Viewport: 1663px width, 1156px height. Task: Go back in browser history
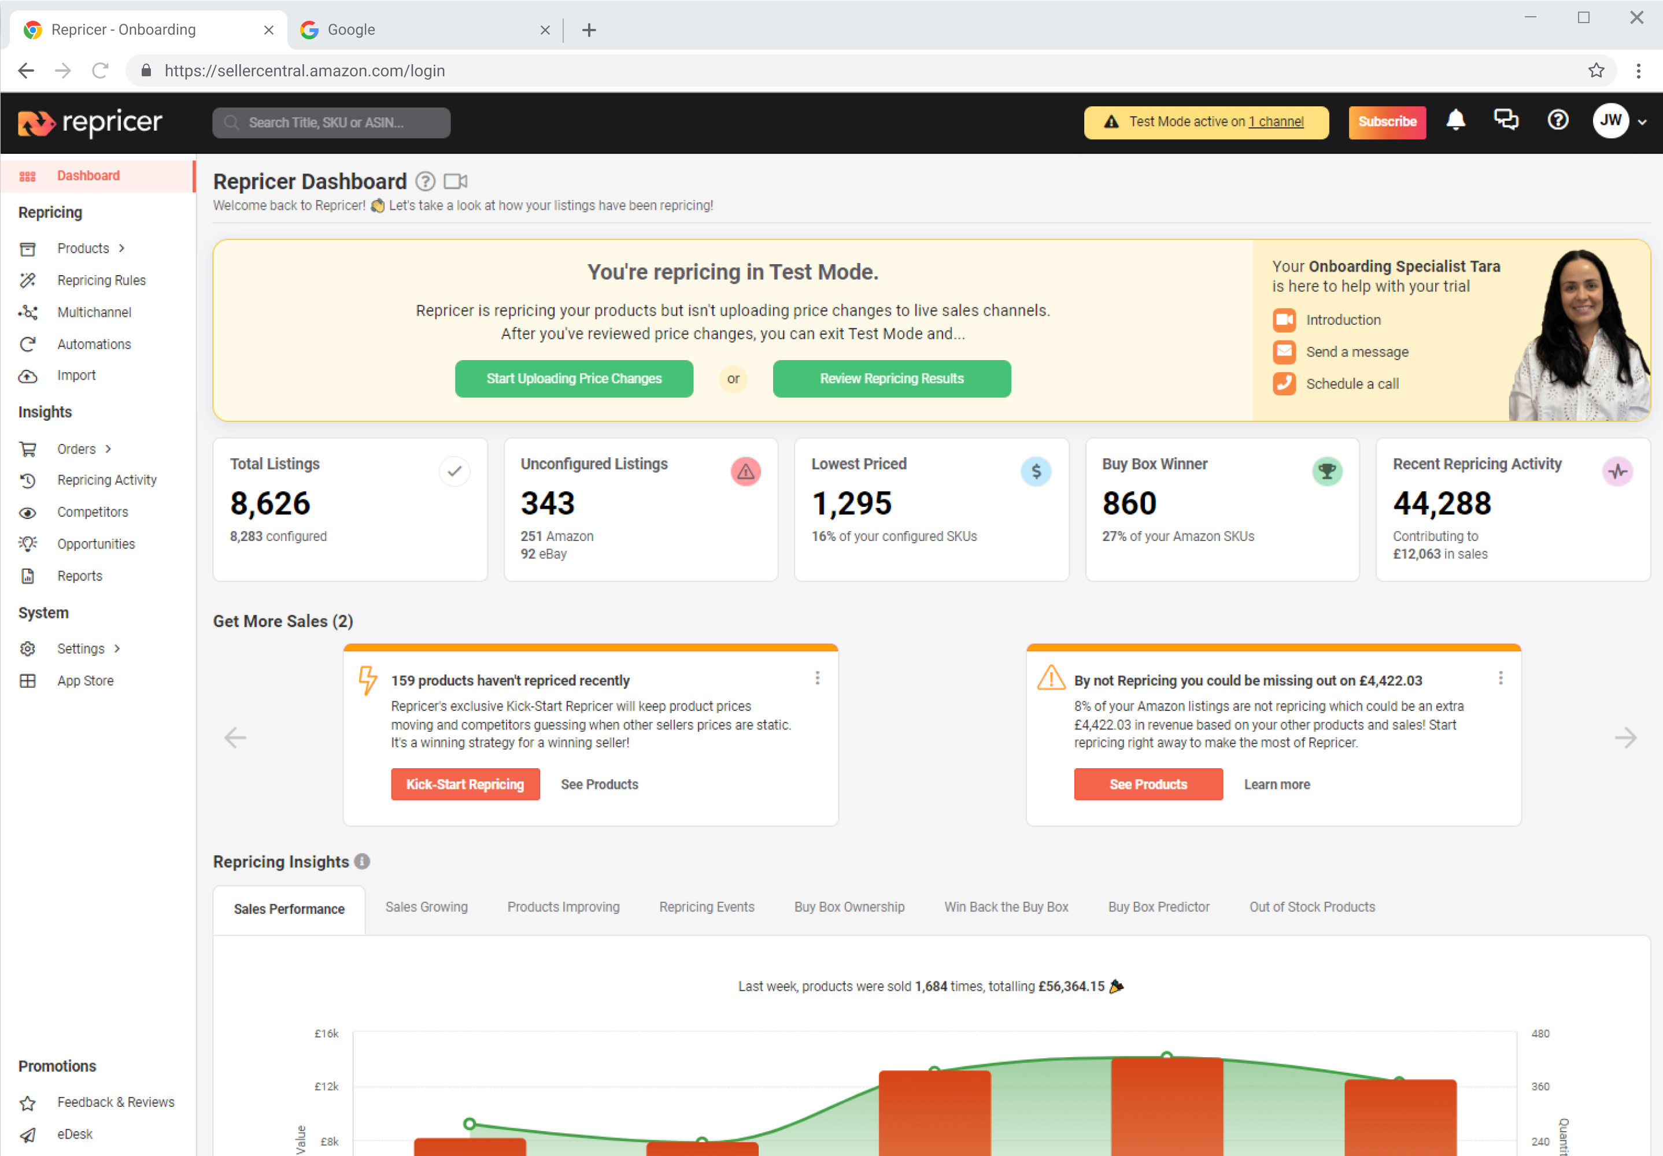pyautogui.click(x=26, y=70)
